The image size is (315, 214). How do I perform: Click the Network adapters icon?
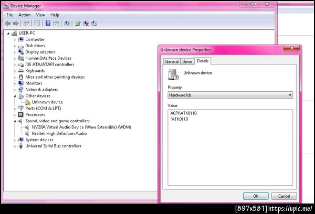21,90
